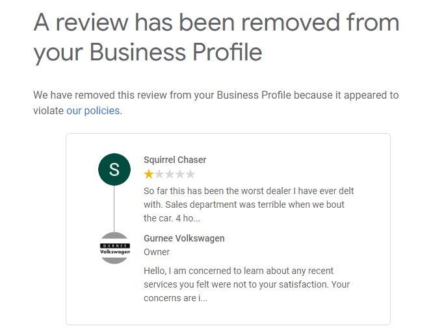Click the fourth gray rating star
This screenshot has height=335, width=444.
click(180, 174)
